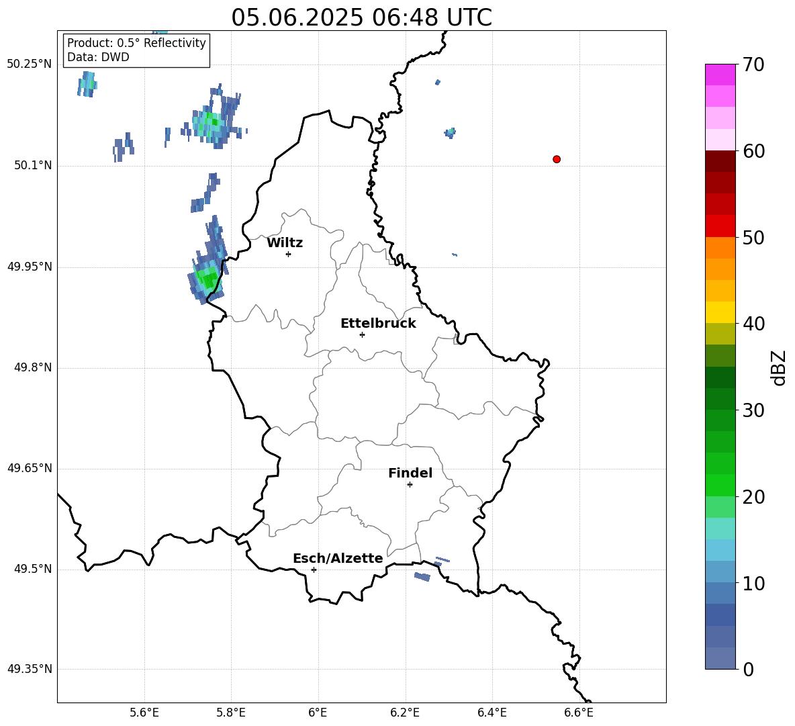This screenshot has width=795, height=726.
Task: Click the 6°E longitude label
Action: [x=318, y=713]
